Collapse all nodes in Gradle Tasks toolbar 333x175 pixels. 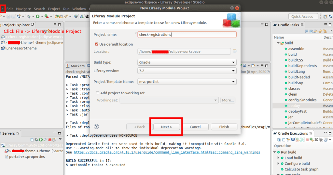coord(311,31)
